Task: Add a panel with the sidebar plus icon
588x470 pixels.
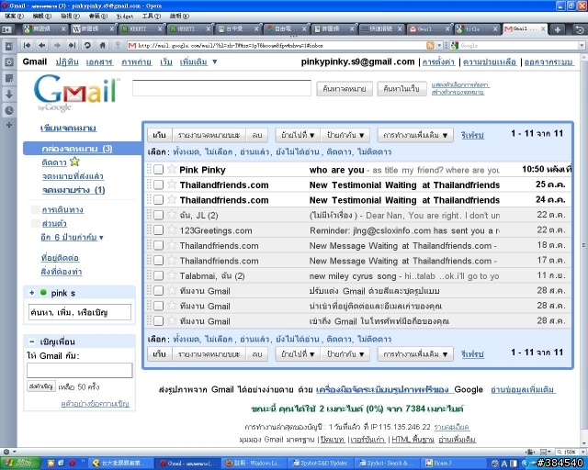Action: click(x=9, y=125)
